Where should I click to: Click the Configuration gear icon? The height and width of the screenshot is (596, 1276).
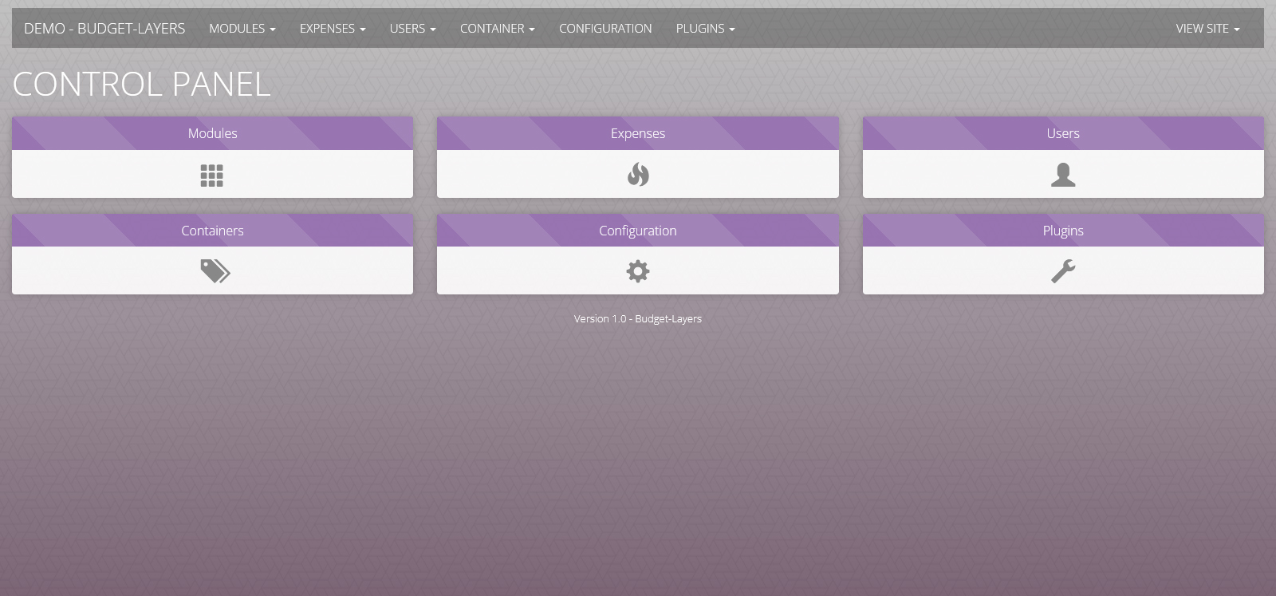click(x=638, y=271)
